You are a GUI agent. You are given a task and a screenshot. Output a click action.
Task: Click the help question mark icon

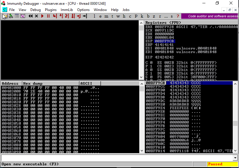(178, 16)
